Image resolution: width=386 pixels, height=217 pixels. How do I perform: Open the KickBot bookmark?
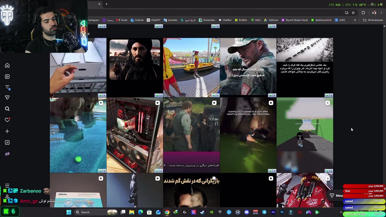tap(241, 20)
